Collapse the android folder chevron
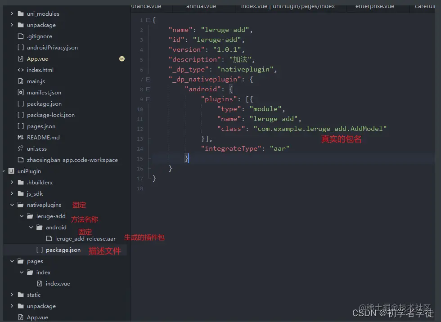This screenshot has height=322, width=441. pos(31,227)
